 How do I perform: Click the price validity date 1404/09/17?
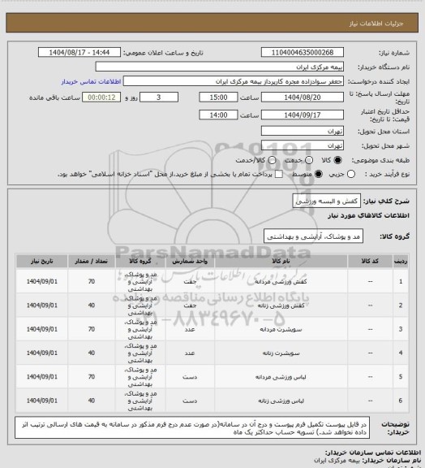click(303, 115)
